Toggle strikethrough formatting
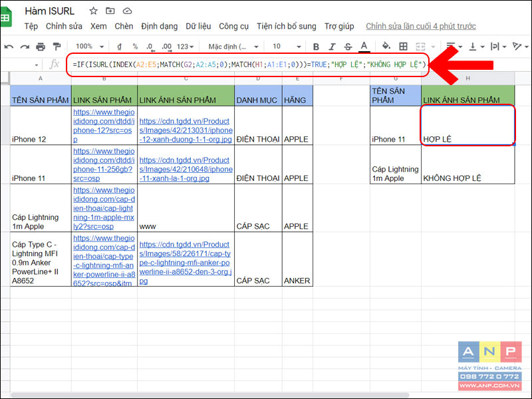The image size is (532, 399). click(348, 47)
